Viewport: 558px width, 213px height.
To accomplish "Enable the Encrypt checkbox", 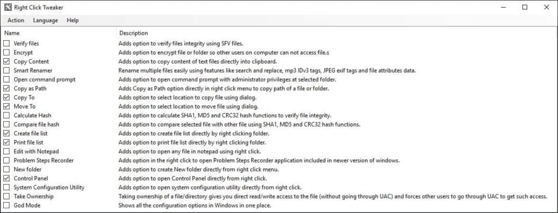I will pos(7,53).
